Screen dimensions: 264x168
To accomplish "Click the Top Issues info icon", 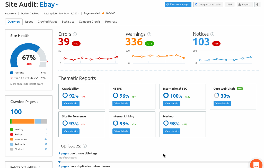I will point(85,146).
